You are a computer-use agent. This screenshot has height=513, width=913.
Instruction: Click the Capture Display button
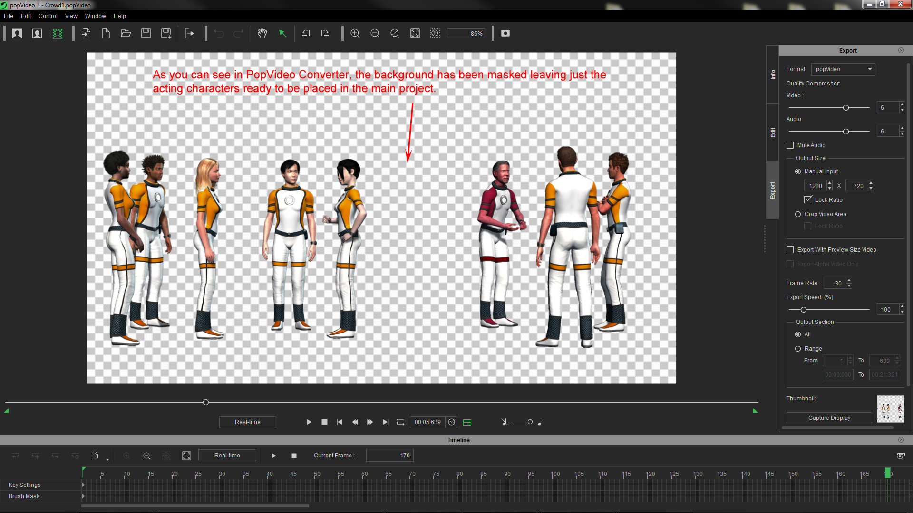pos(829,418)
